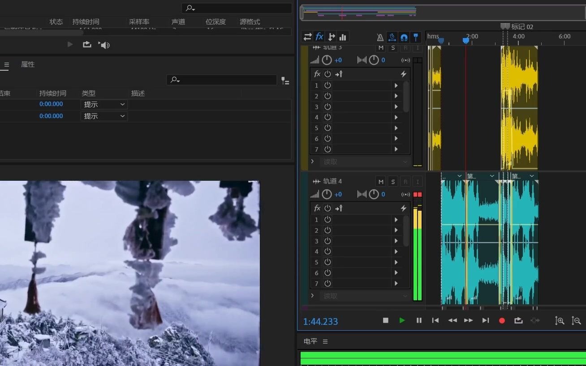Show the fx effects track controls

point(319,37)
